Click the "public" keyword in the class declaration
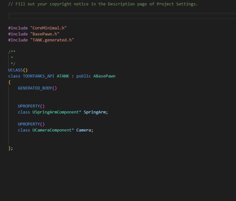This screenshot has width=236, height=201. point(84,76)
